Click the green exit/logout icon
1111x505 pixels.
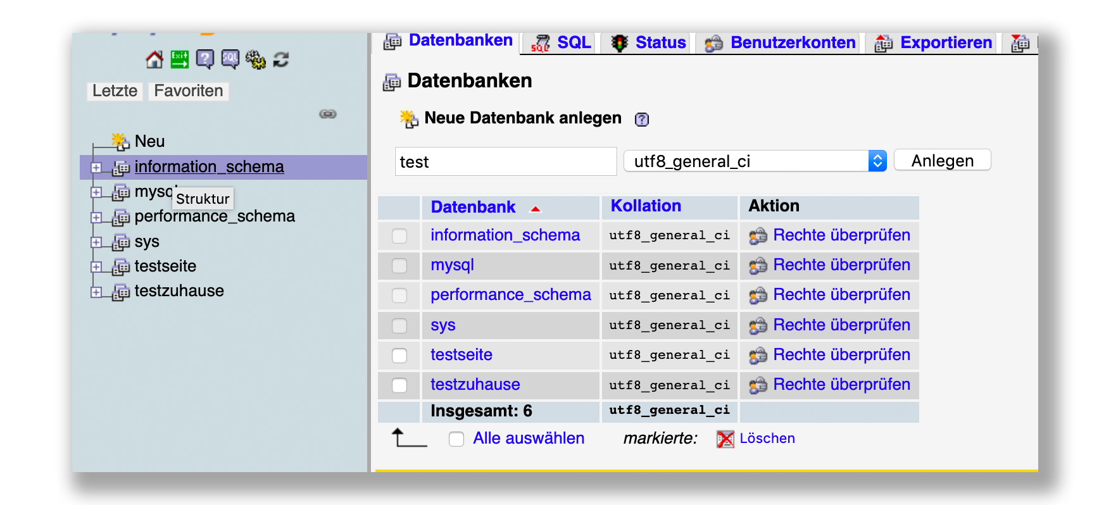click(x=180, y=59)
